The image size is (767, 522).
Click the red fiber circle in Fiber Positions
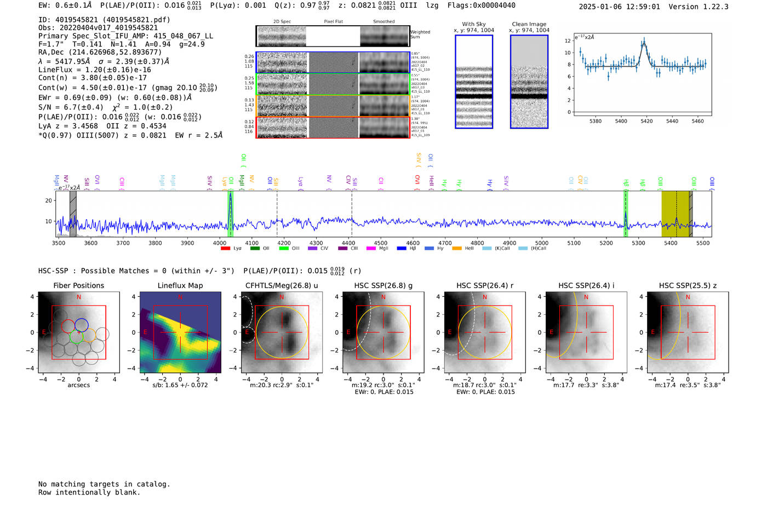(x=68, y=326)
